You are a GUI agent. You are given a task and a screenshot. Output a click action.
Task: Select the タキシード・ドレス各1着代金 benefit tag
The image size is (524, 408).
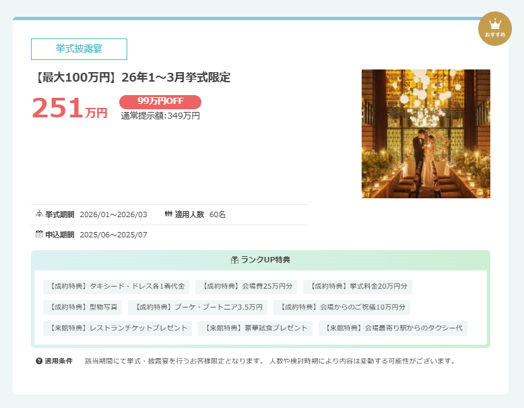tap(117, 287)
